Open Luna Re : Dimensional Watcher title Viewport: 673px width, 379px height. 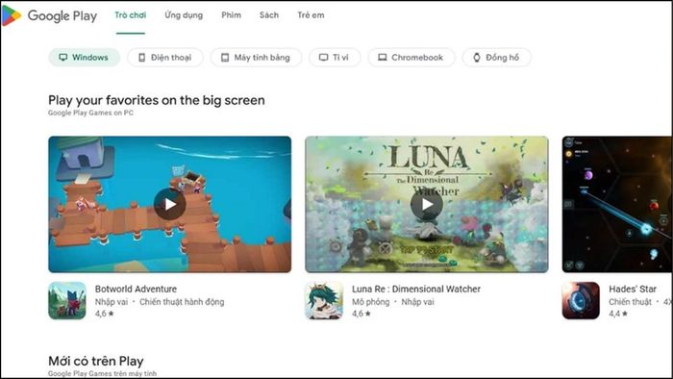(x=416, y=289)
